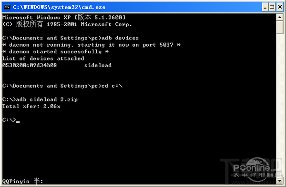Select the device serial 0530200c09d34b08
The height and width of the screenshot is (187, 286).
[x=30, y=65]
